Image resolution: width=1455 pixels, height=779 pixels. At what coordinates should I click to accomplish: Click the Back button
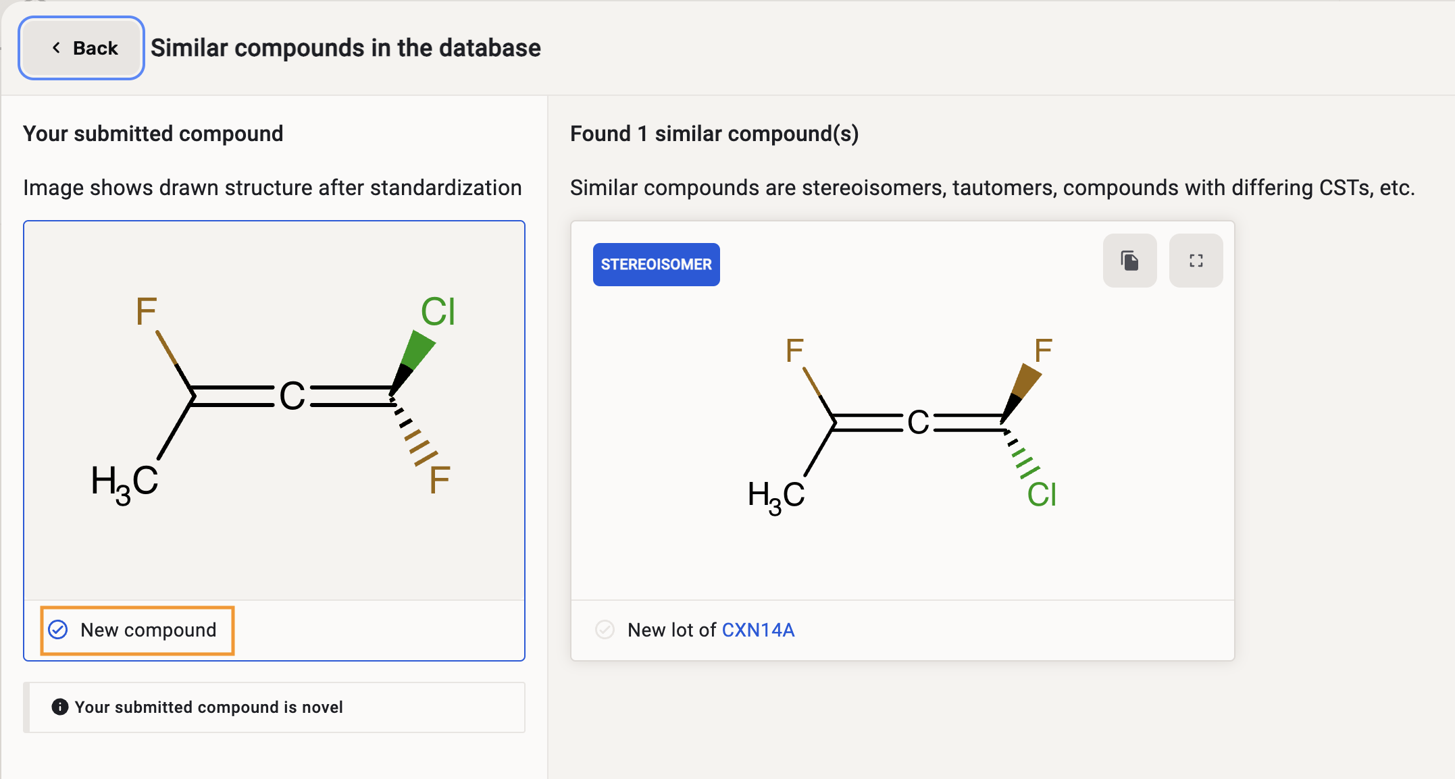tap(82, 48)
